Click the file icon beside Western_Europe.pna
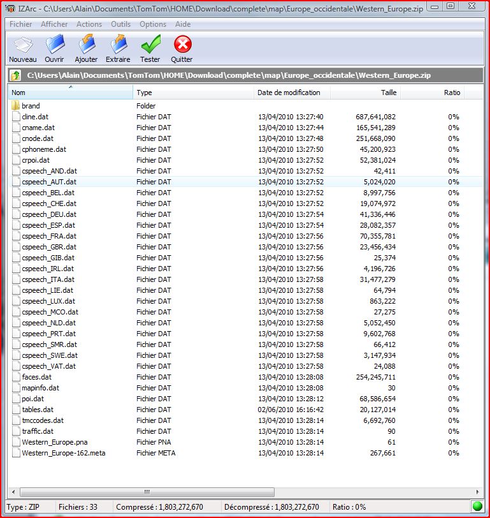 pyautogui.click(x=16, y=442)
